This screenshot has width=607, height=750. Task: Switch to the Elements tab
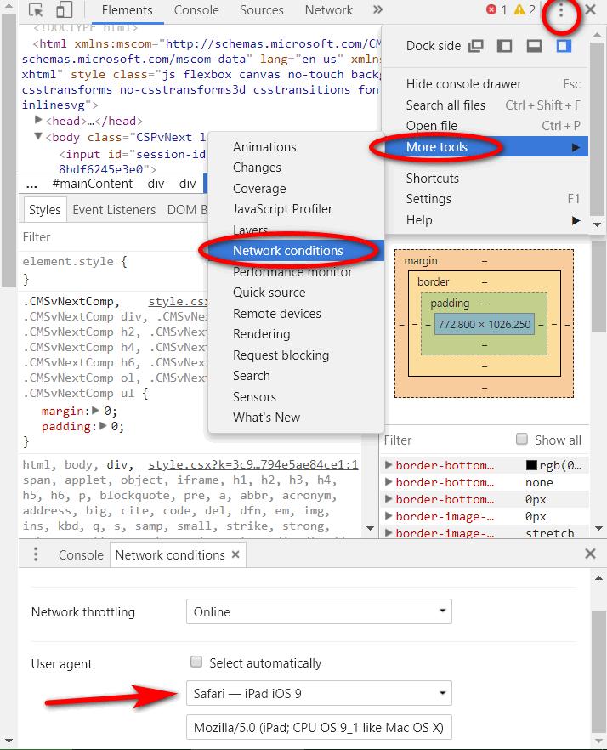click(128, 10)
